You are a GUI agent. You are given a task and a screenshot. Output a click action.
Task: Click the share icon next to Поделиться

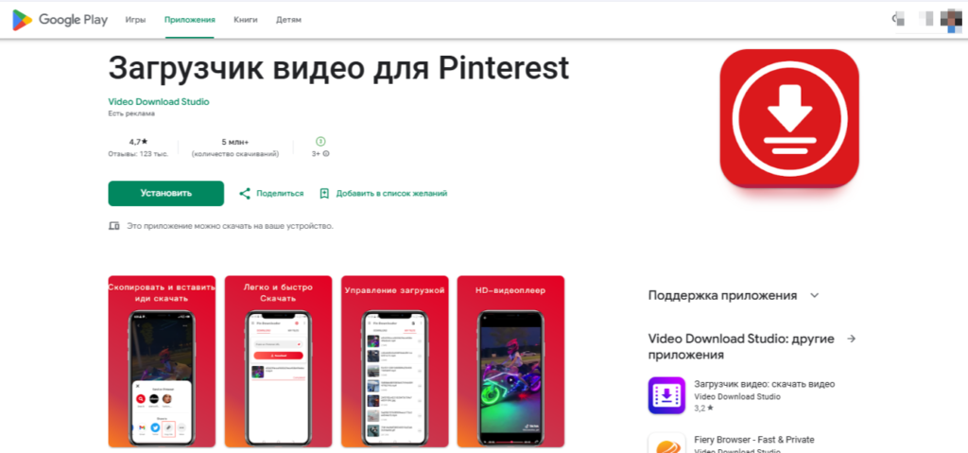coord(245,194)
